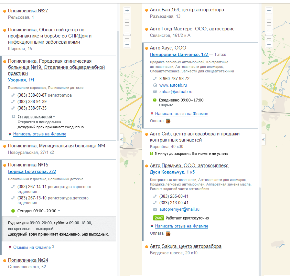Open the Авто Сиб центр авторазбора listing
Viewport: 290px width, 276px height.
[195, 137]
